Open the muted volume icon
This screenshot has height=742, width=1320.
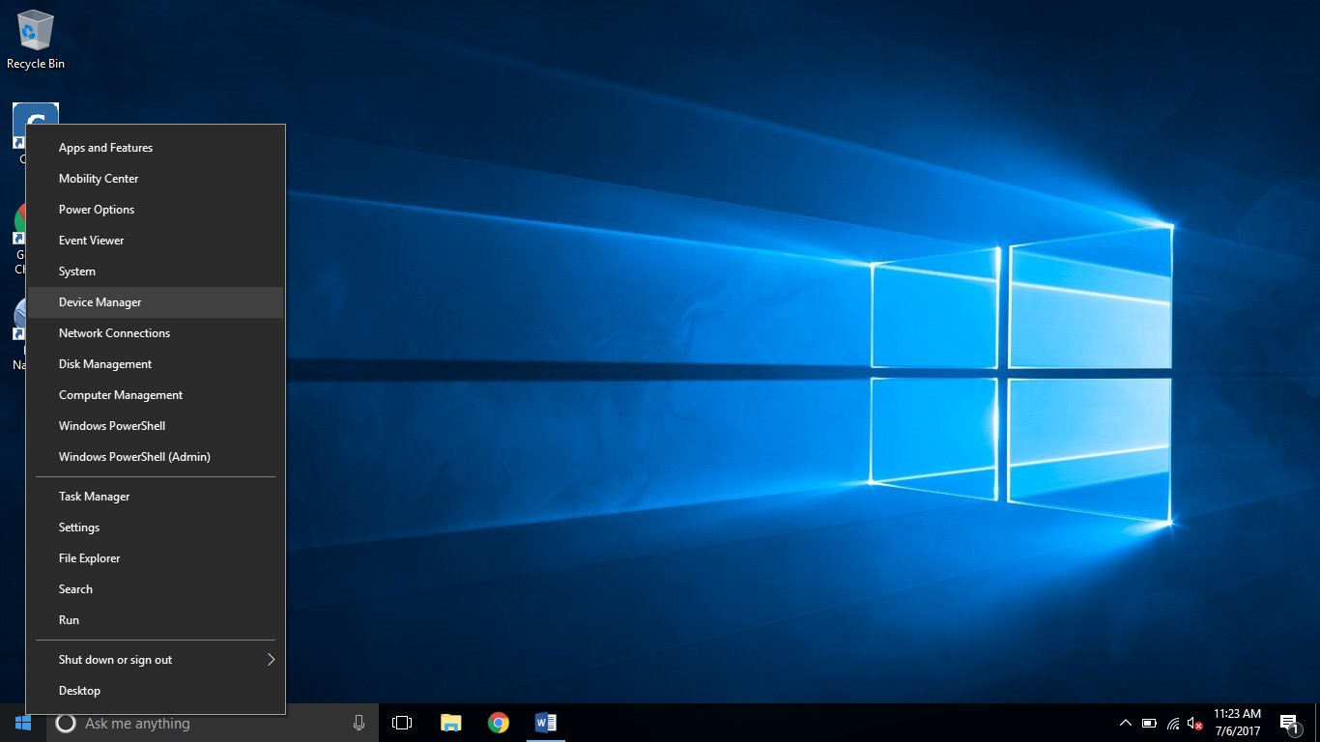(x=1195, y=723)
